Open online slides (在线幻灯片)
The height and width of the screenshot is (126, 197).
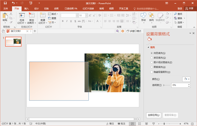point(22,18)
